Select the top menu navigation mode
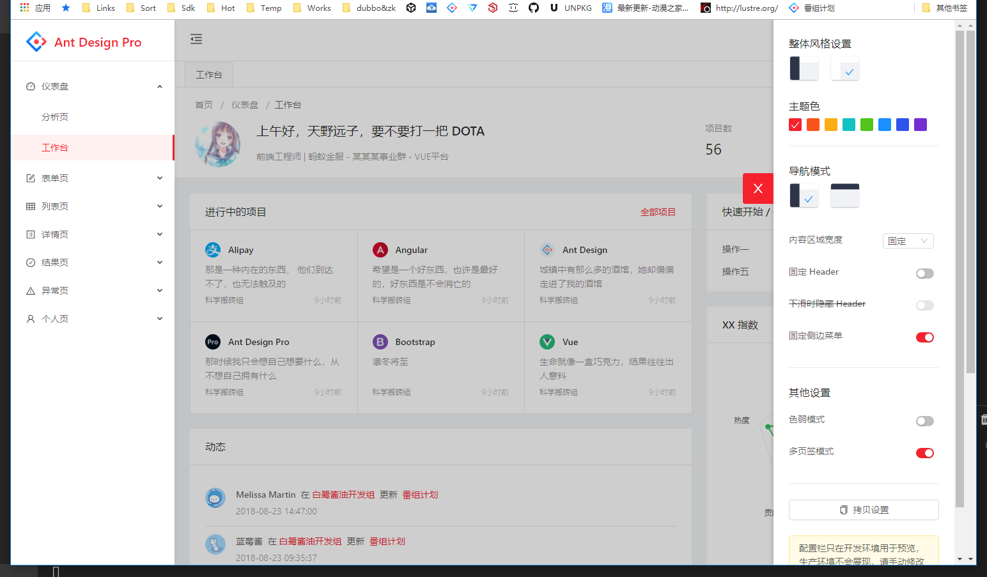Image resolution: width=987 pixels, height=577 pixels. pos(845,196)
